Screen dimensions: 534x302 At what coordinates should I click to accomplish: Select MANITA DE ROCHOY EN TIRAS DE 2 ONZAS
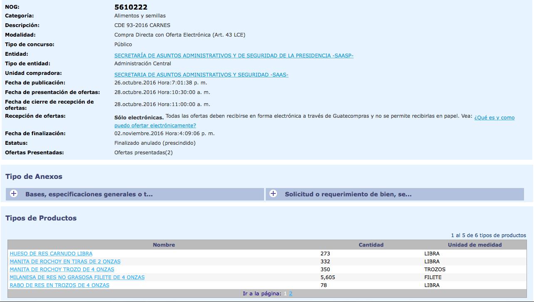coord(65,262)
